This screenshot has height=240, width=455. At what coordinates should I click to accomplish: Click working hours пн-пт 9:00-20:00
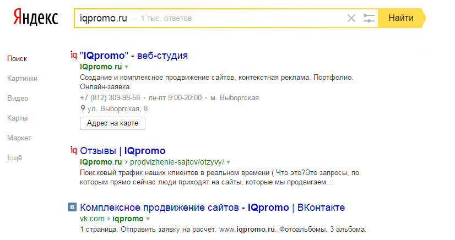click(175, 97)
